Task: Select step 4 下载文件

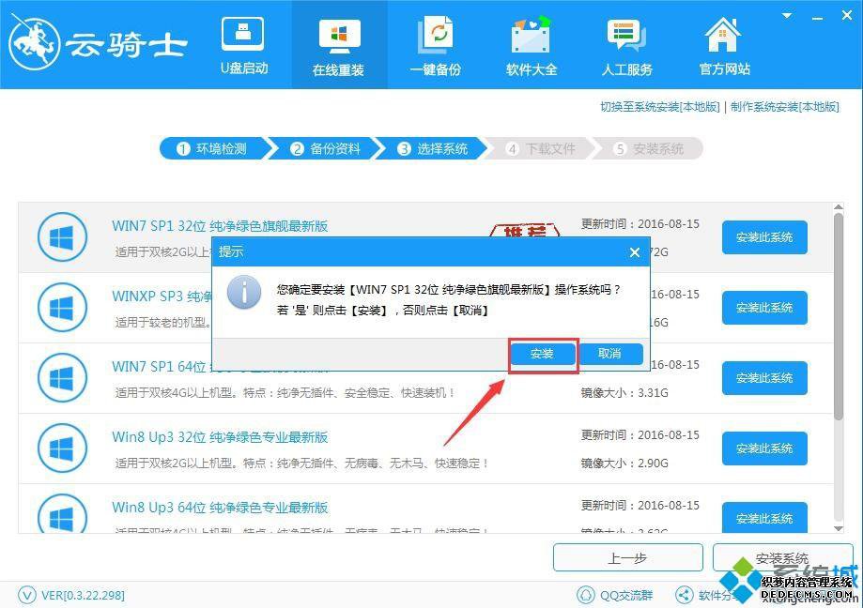Action: point(542,148)
